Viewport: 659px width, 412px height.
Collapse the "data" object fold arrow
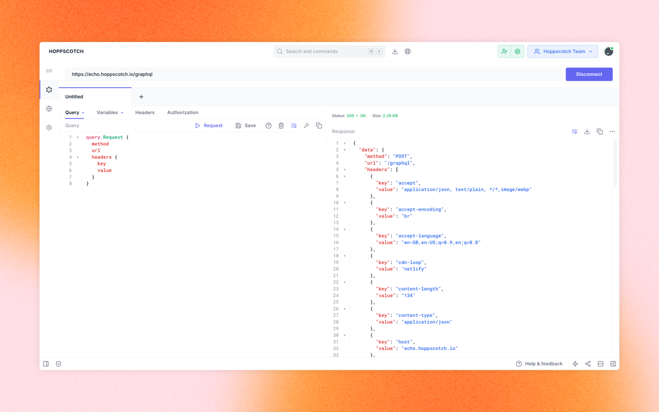tap(345, 150)
